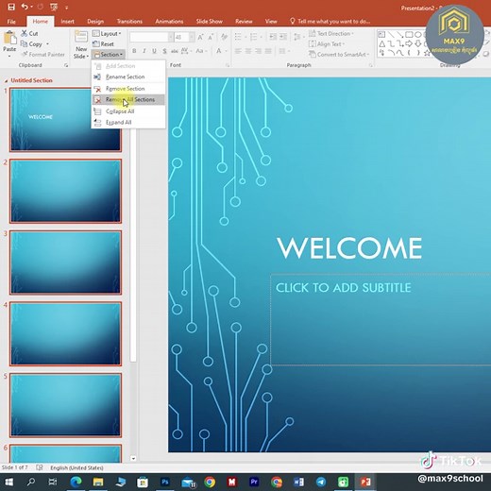Collapse the Untitled Section header

6,81
